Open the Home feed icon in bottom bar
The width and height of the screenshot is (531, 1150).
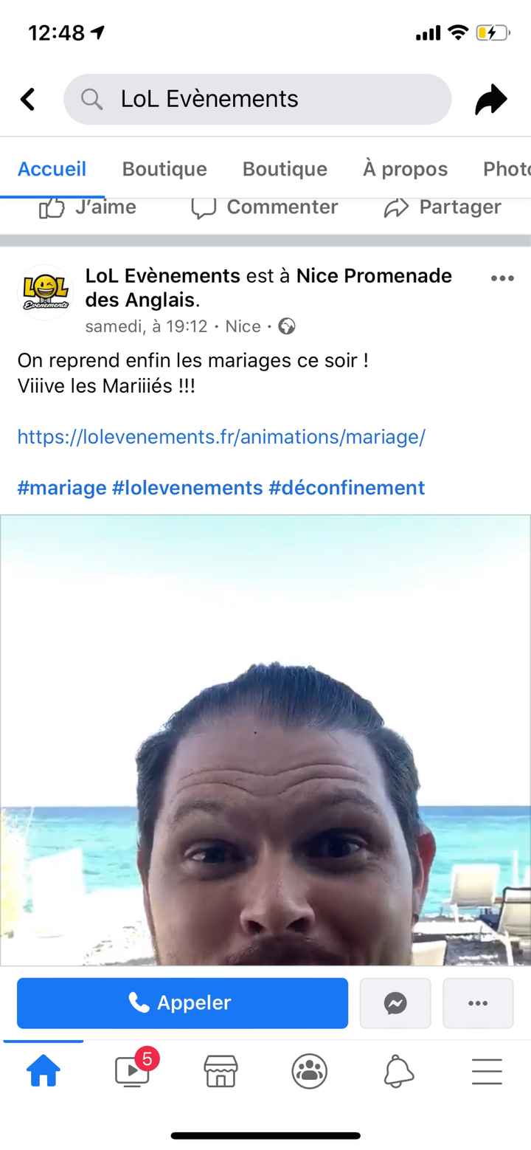point(44,1070)
